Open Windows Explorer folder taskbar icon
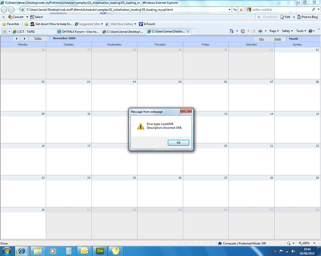The height and width of the screenshot is (256, 321). (38, 251)
